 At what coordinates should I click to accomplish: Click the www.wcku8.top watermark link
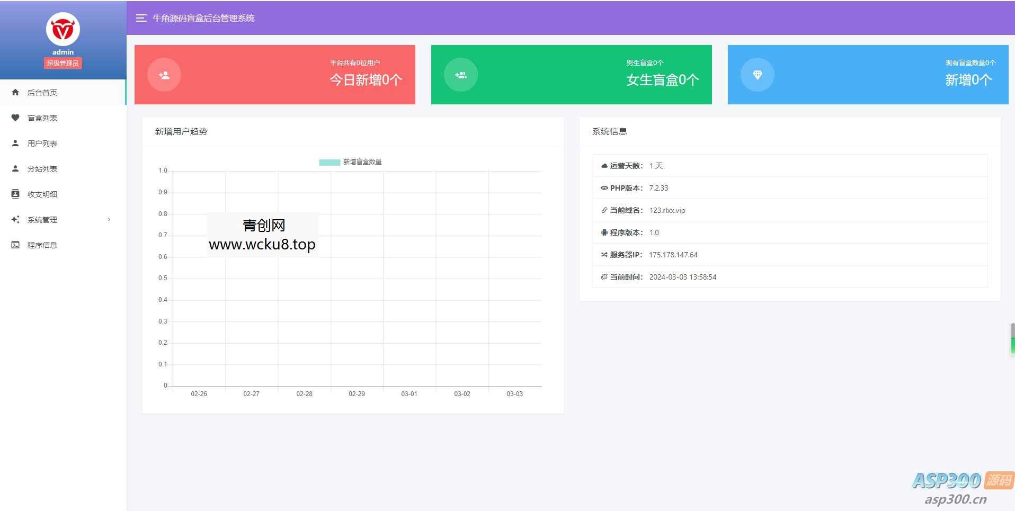(262, 245)
